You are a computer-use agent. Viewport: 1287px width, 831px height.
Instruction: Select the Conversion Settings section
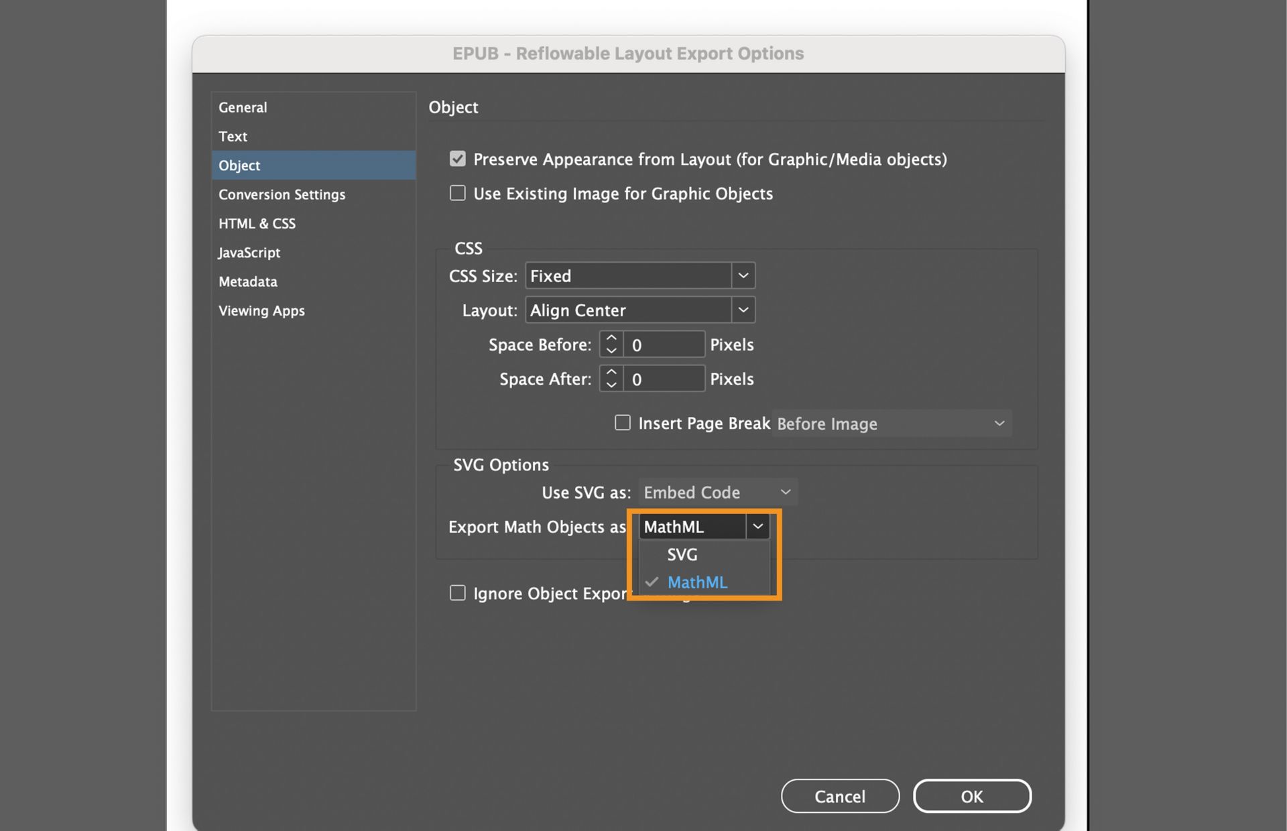tap(282, 194)
